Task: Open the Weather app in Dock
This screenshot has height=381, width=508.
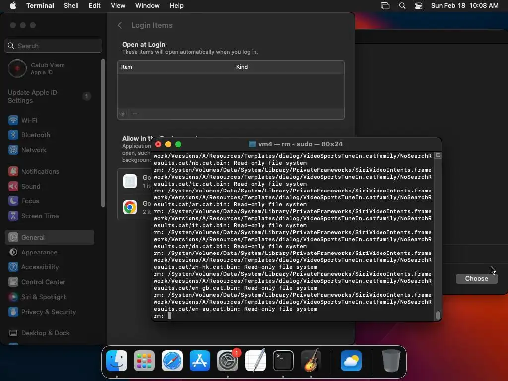Action: 351,361
